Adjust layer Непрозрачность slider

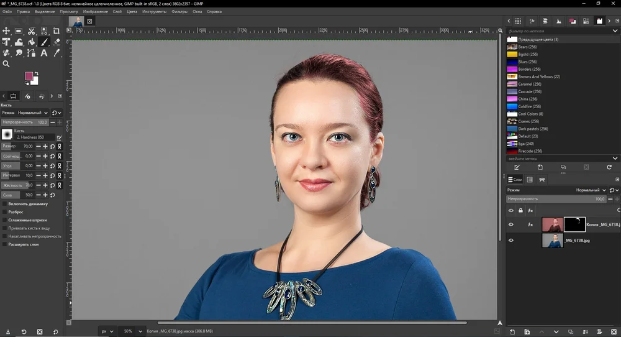(556, 199)
